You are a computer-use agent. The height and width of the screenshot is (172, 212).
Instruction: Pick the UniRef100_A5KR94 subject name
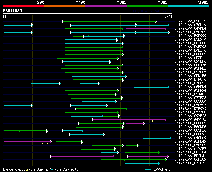[190, 90]
